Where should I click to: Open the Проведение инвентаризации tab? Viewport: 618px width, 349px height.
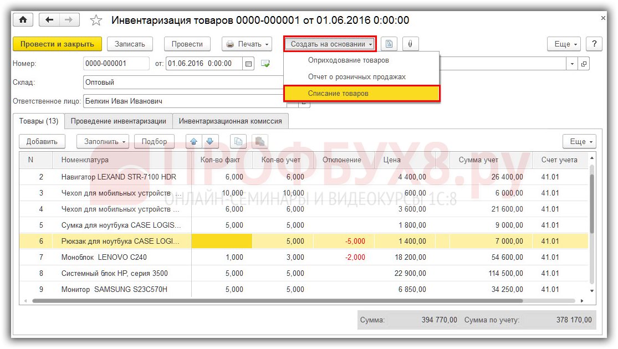118,121
